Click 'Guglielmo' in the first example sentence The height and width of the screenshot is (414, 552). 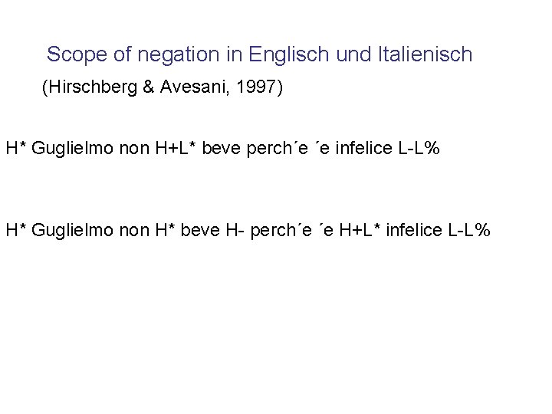tap(72, 149)
